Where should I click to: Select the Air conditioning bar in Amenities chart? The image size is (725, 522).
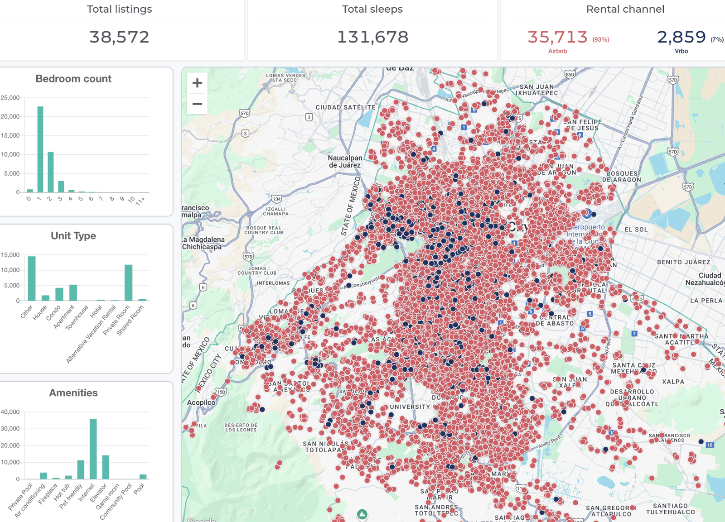pos(43,476)
